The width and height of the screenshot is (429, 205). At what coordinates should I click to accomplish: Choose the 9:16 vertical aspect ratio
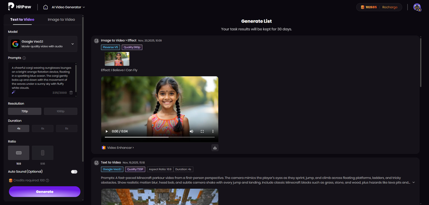[43, 153]
